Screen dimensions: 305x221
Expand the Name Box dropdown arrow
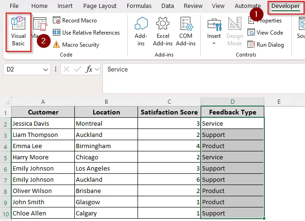45,69
